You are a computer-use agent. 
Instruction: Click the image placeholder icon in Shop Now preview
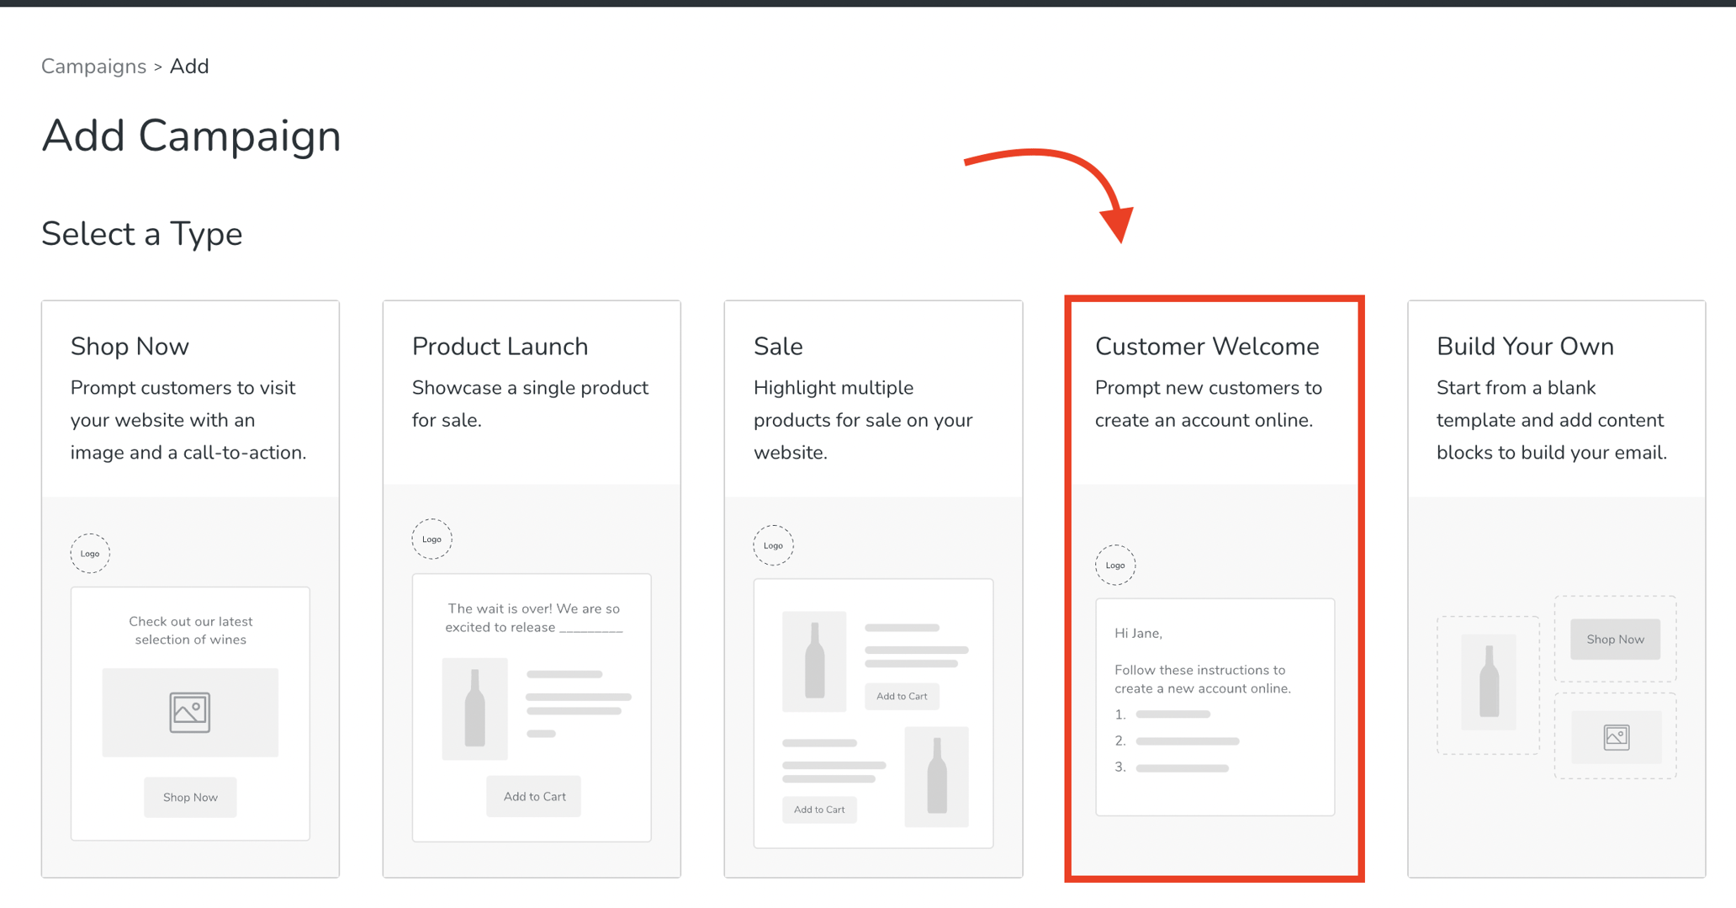click(189, 712)
